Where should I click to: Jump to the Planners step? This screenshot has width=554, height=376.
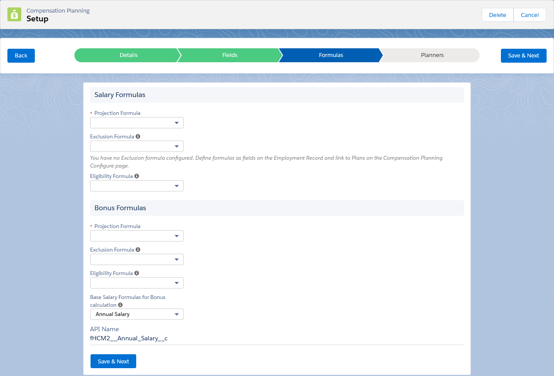click(432, 55)
